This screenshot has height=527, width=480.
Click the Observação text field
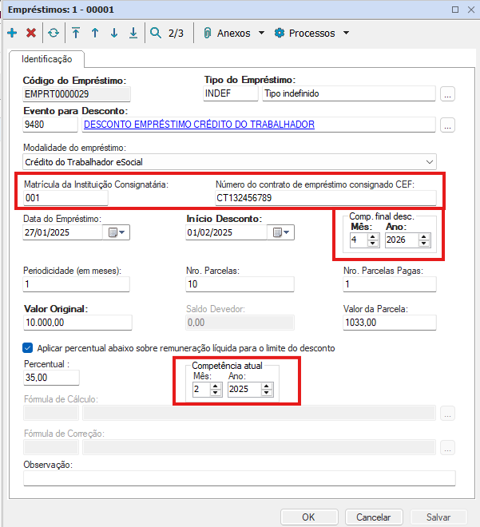240,478
